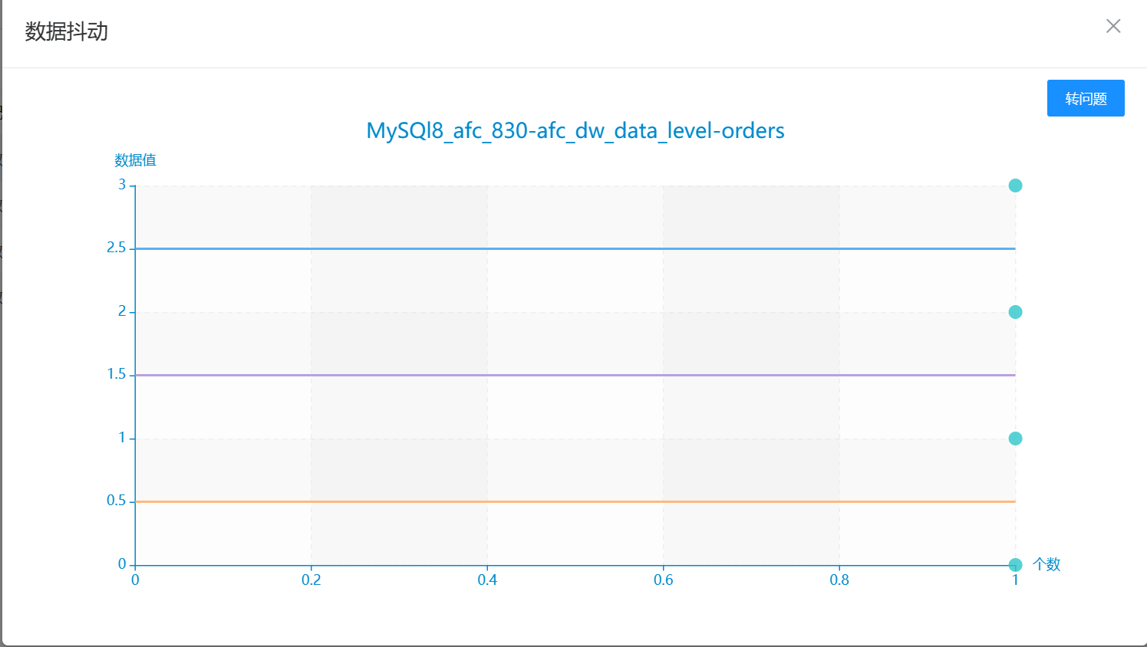Pick the teal data point at value 0

(x=1015, y=565)
